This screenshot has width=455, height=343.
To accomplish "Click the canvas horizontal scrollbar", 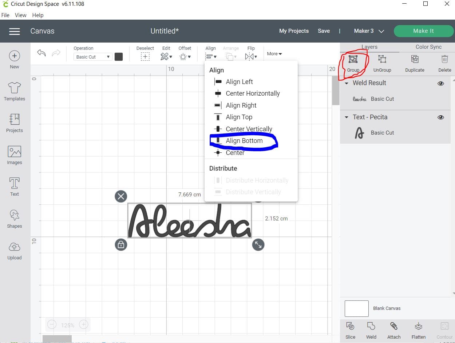I will click(57, 339).
